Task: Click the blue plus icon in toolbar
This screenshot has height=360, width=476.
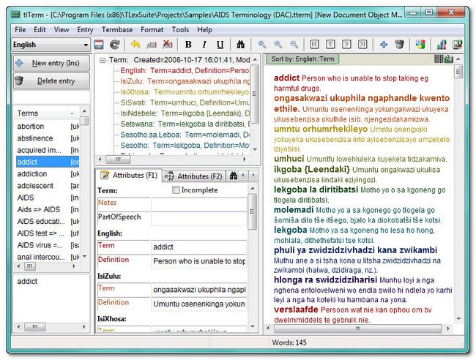Action: pos(384,45)
